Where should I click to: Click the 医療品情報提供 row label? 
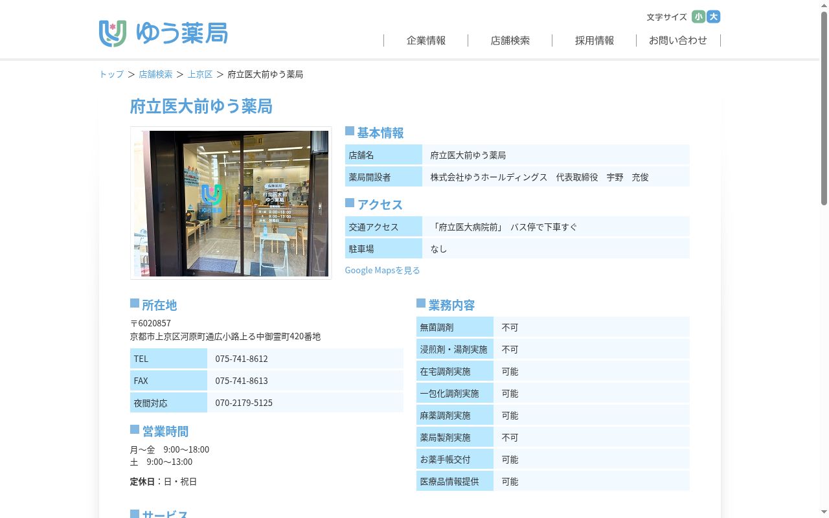coord(455,482)
